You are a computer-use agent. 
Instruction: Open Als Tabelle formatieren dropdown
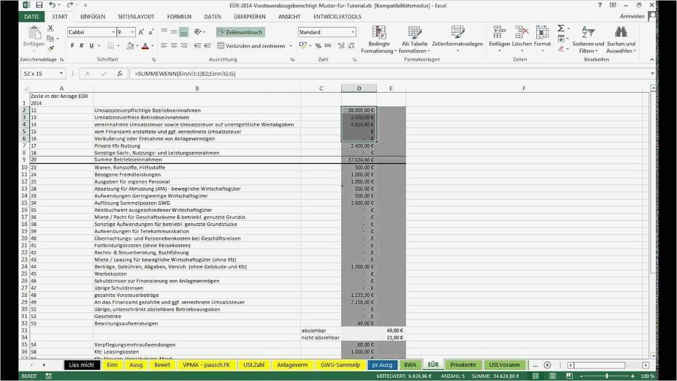414,40
